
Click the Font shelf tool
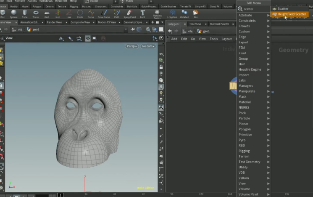coord(142,13)
